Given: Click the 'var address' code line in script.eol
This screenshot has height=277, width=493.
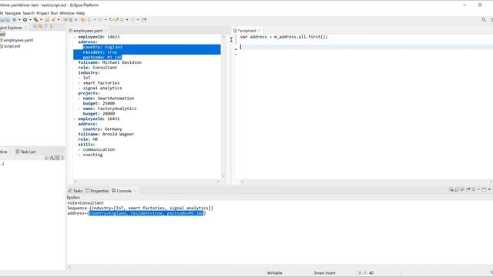Looking at the screenshot, I should click(284, 37).
